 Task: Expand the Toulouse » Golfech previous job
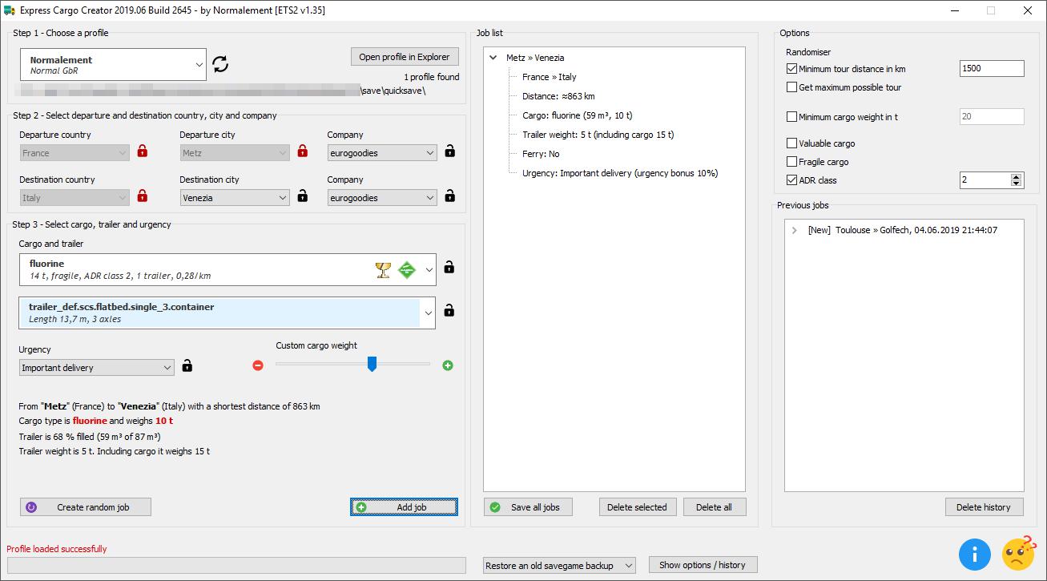pyautogui.click(x=794, y=231)
